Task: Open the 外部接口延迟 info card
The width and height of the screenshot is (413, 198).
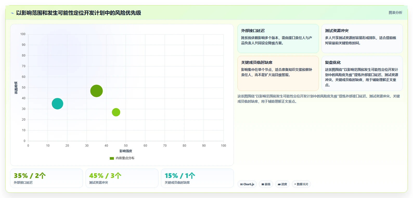Action: point(278,39)
